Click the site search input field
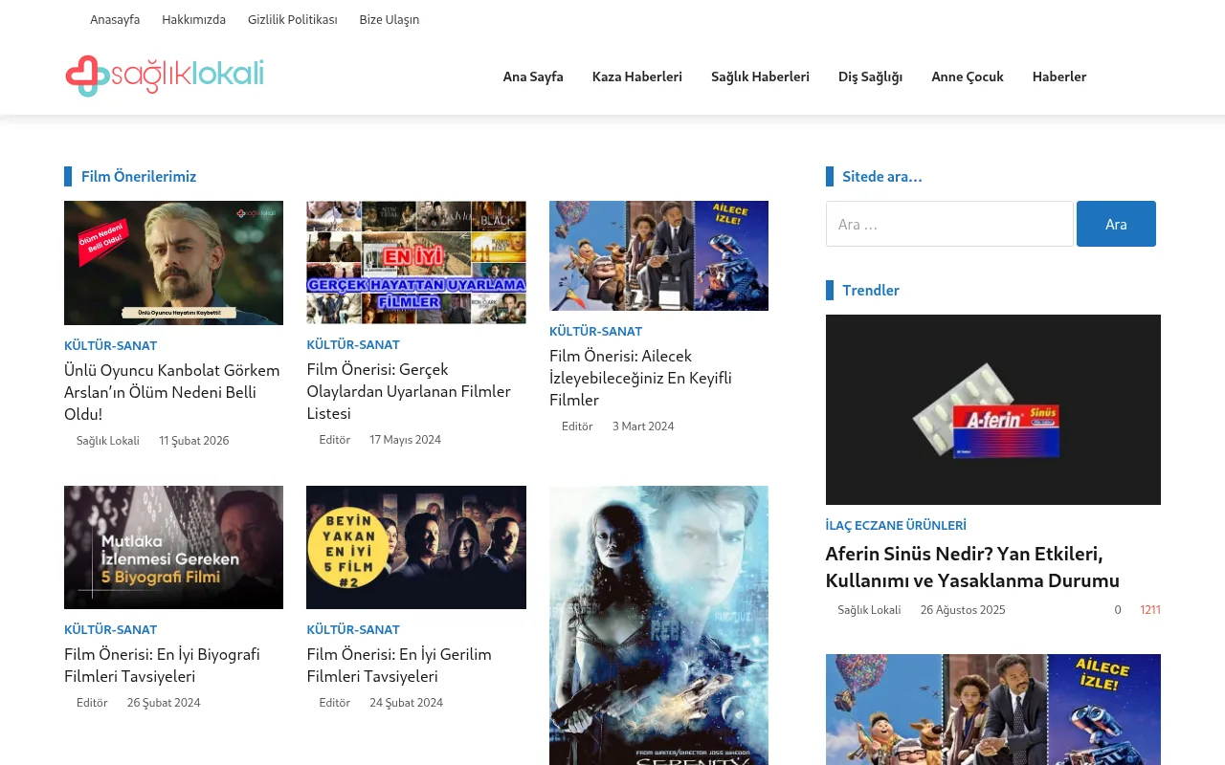This screenshot has width=1225, height=765. (949, 224)
